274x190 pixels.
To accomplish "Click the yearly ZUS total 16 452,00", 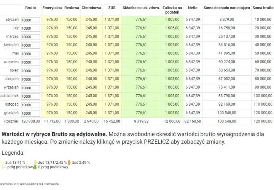I will pyautogui.click(x=112, y=121).
